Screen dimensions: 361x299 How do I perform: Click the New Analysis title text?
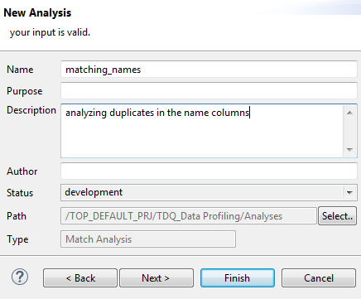[37, 12]
